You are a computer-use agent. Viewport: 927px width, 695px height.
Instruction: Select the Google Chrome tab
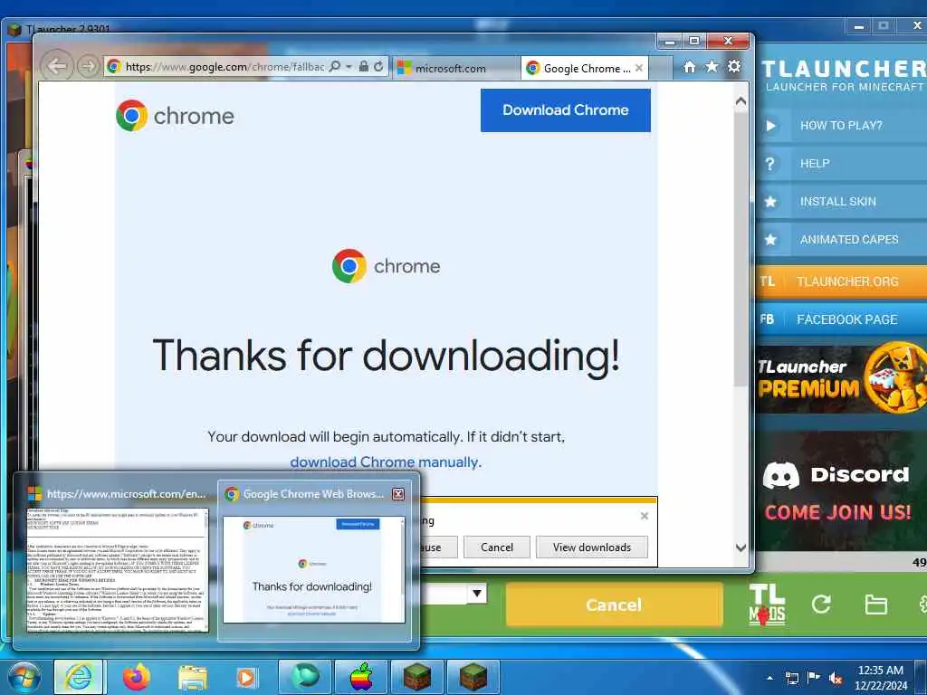click(x=579, y=68)
